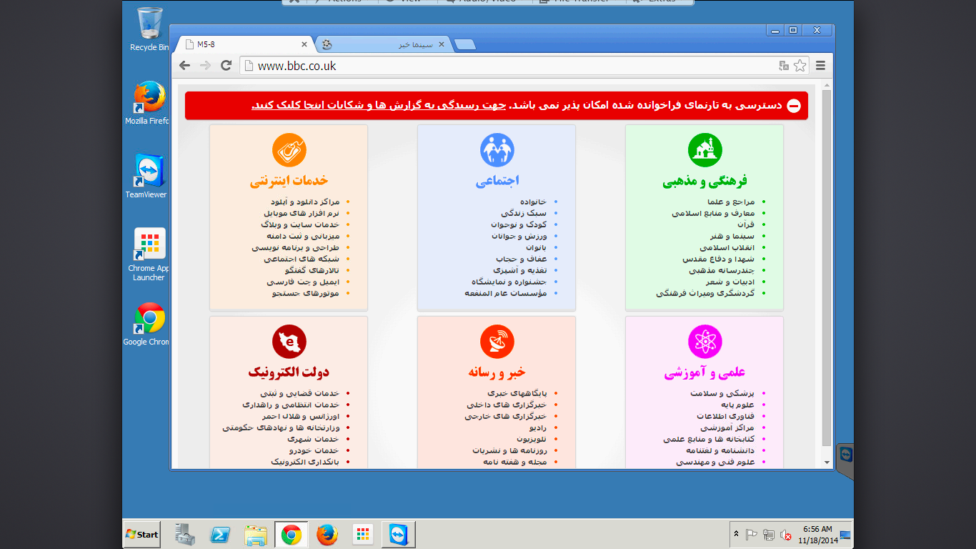976x549 pixels.
Task: Click the سبک زندگی link
Action: point(524,213)
